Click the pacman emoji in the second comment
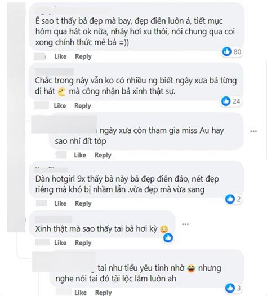 [62, 92]
